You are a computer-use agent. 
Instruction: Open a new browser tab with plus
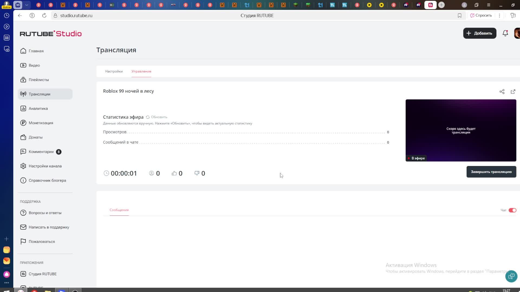point(441,5)
